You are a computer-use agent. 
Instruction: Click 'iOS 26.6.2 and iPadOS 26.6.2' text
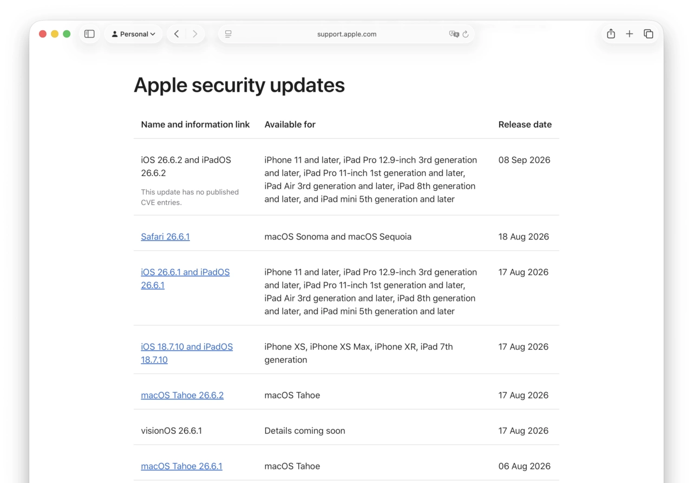tap(186, 166)
